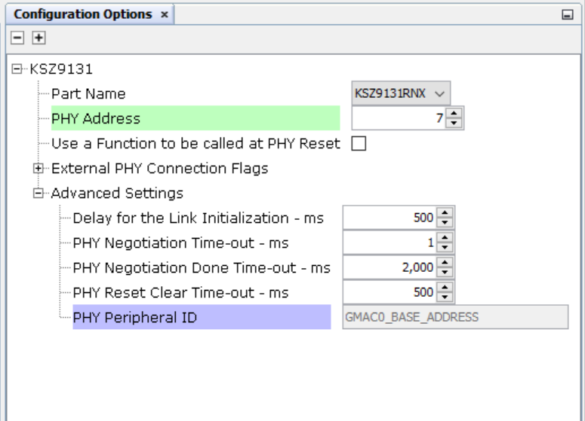Decrease PHY Address value with down arrow
This screenshot has height=421, width=585.
point(454,123)
